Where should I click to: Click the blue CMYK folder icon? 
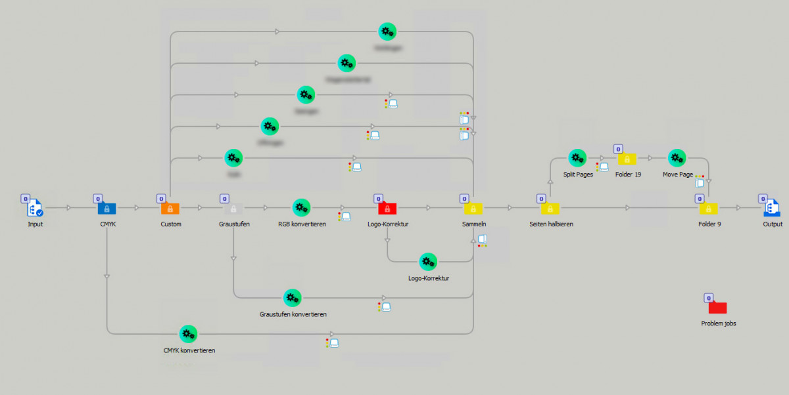pos(107,208)
